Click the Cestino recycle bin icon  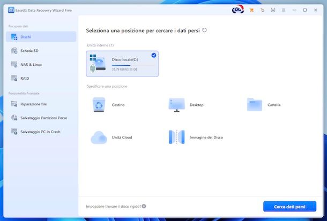99,105
